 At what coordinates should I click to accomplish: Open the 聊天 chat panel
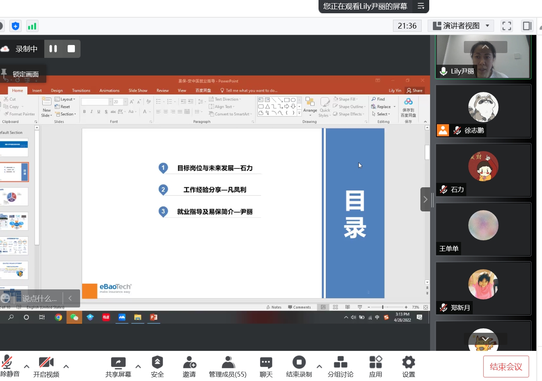[x=266, y=366]
